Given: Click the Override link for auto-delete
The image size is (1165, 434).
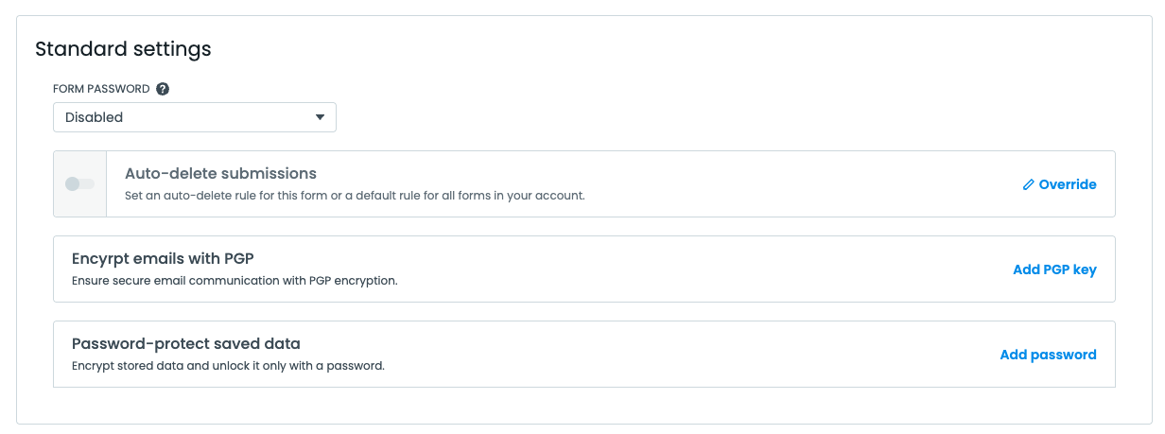Looking at the screenshot, I should pyautogui.click(x=1068, y=184).
